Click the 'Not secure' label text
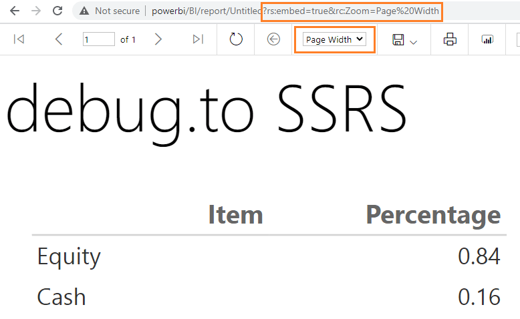This screenshot has height=319, width=520. point(118,11)
